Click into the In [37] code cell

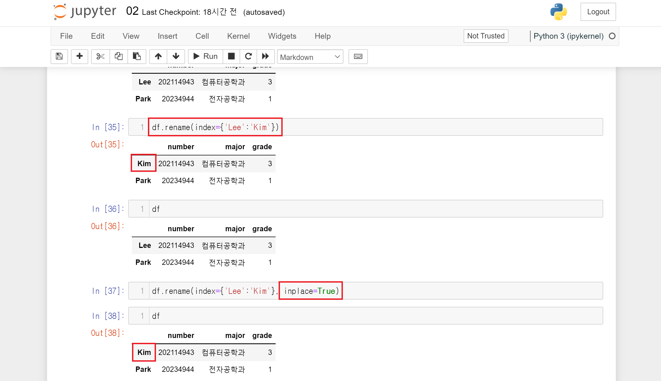click(x=457, y=291)
